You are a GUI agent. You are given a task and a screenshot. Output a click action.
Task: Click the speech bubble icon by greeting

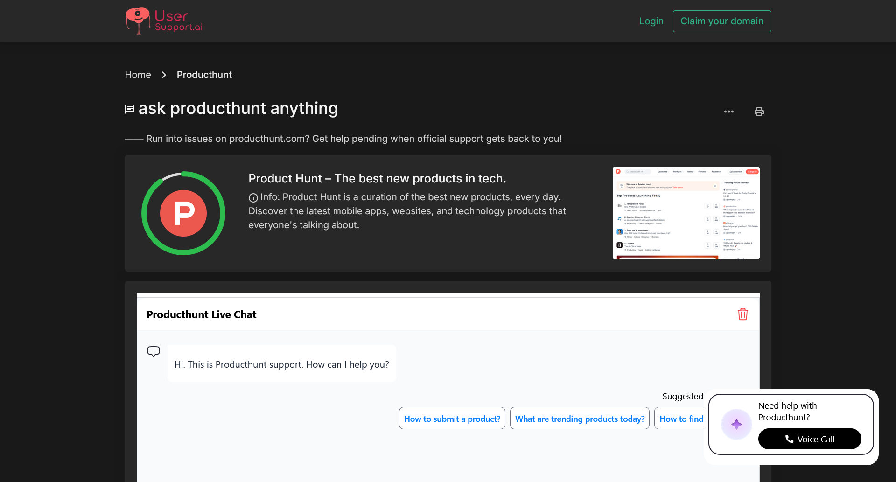tap(154, 352)
